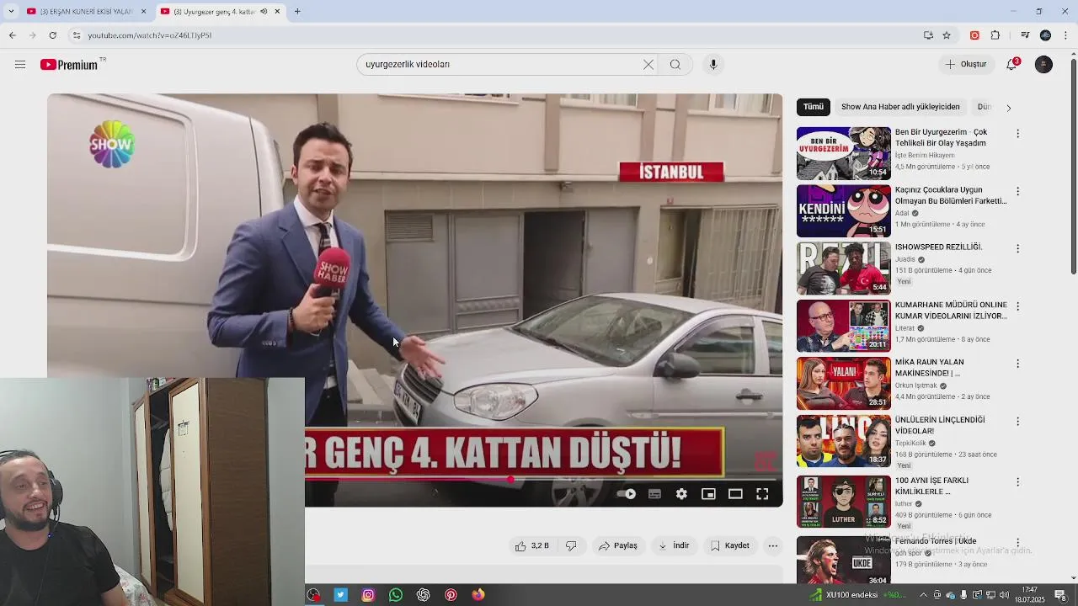Image resolution: width=1078 pixels, height=606 pixels.
Task: Navigate back in browser
Action: [12, 35]
